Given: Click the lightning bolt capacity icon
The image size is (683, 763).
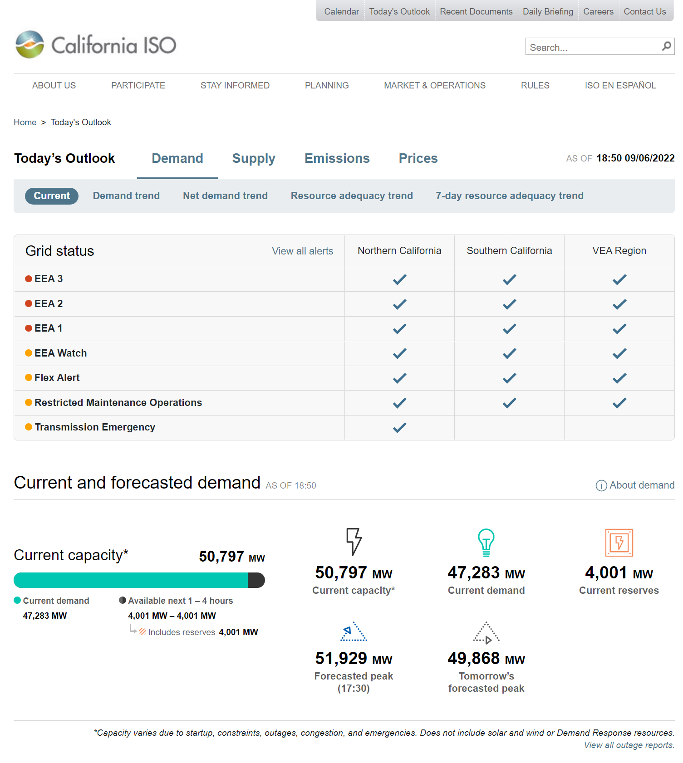Looking at the screenshot, I should 354,542.
